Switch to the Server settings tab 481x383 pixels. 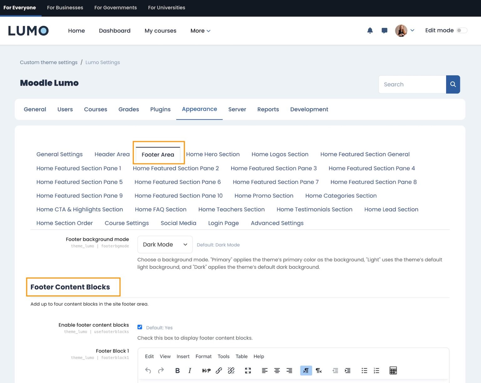[237, 109]
